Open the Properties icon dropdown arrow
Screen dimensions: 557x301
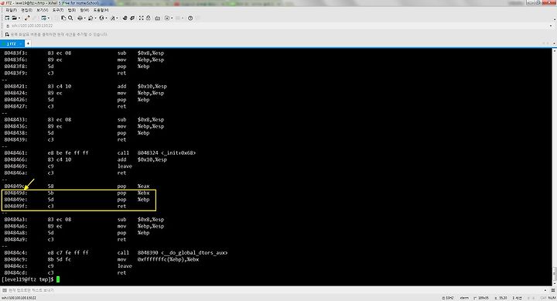tap(49, 18)
